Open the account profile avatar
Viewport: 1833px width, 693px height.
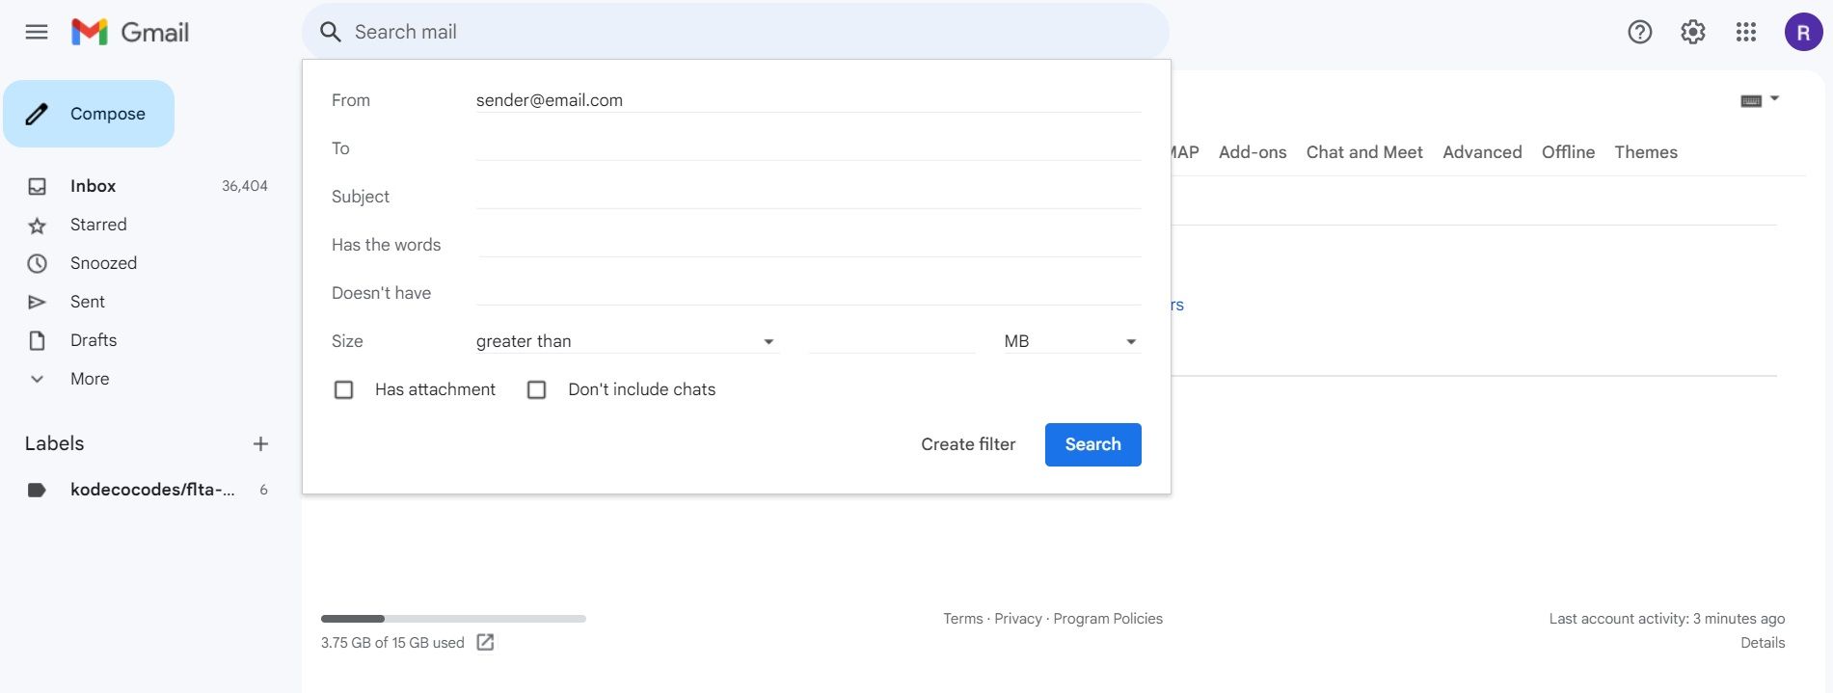coord(1802,32)
